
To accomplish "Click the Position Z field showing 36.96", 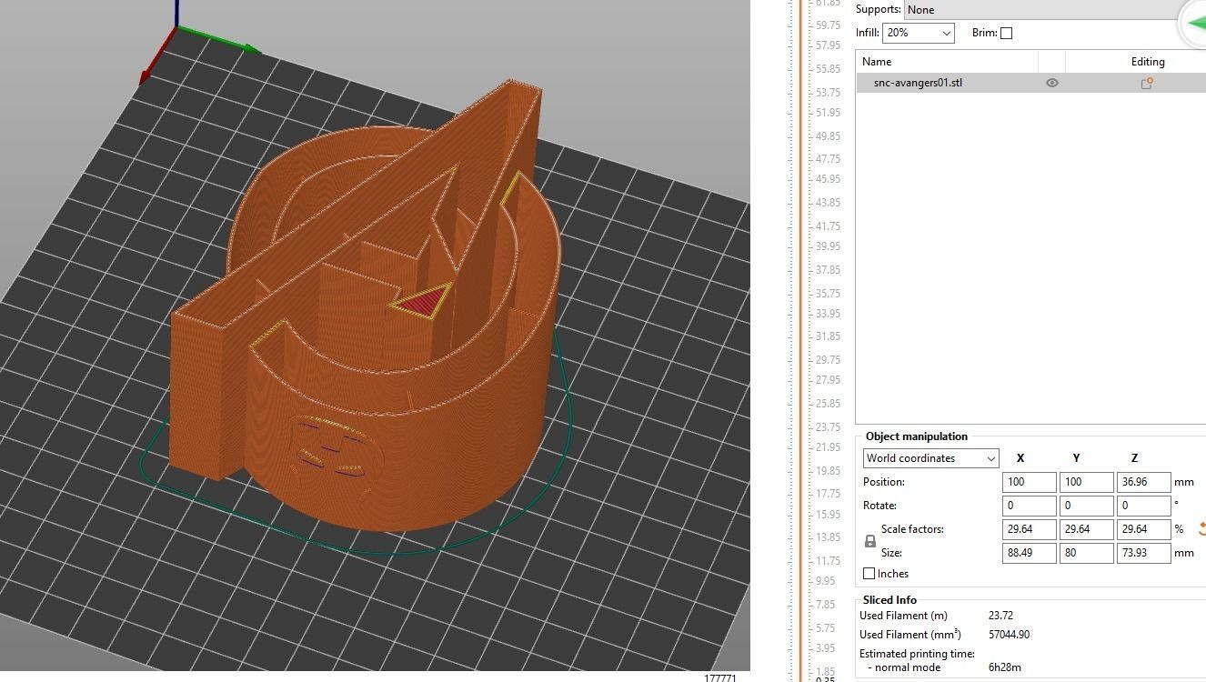I will pos(1143,482).
